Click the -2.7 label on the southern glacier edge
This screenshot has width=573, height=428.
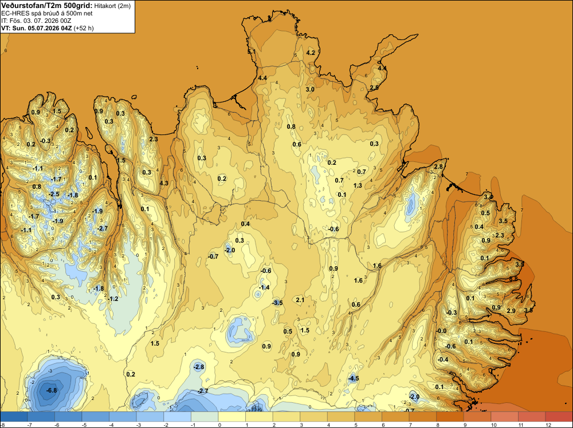[202, 391]
